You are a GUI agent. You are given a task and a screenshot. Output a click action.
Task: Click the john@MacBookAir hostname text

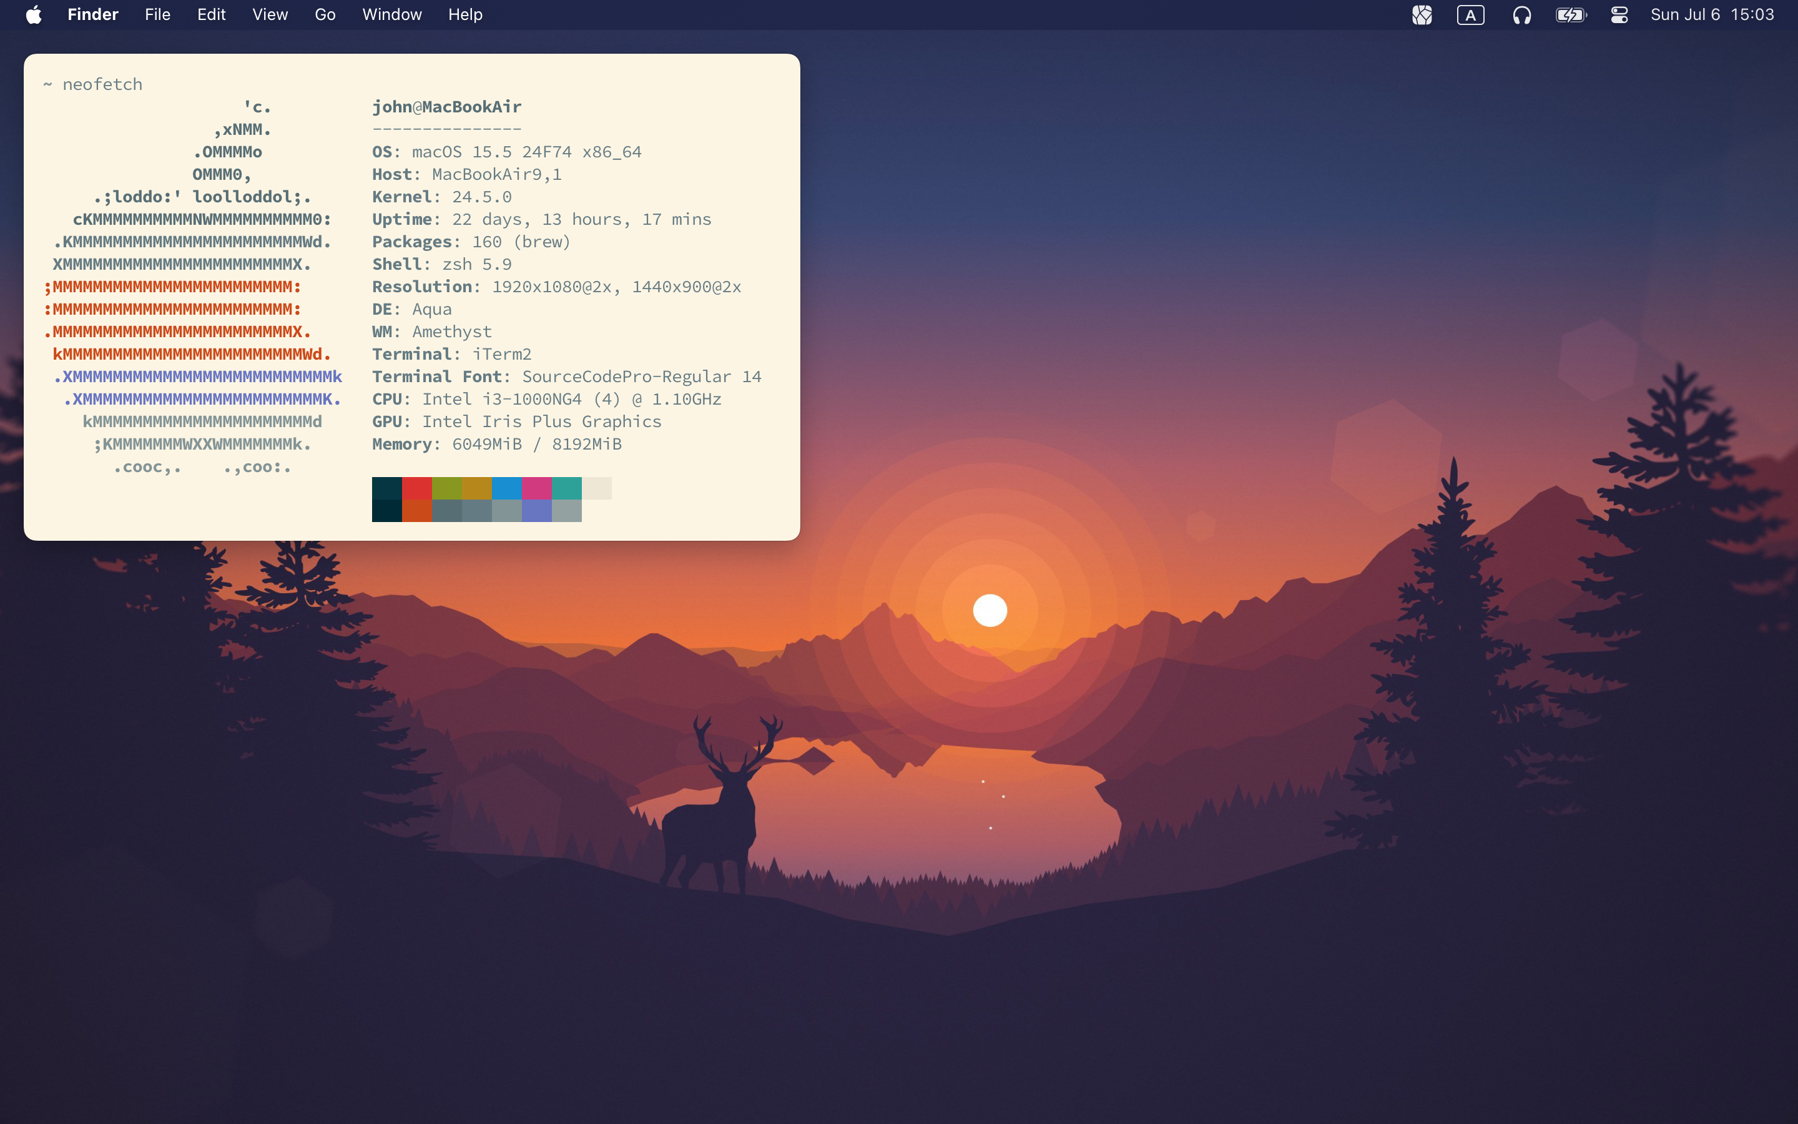click(446, 106)
